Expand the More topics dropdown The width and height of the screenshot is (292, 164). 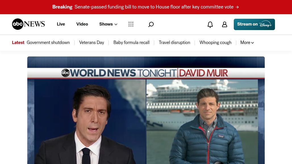pos(247,43)
